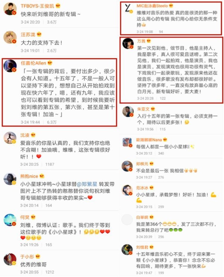Click 6.3万 like count under 任嘉伦 comment
The image size is (224, 277).
(x=52, y=122)
